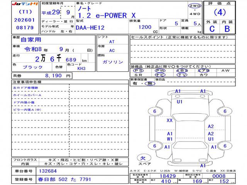This screenshot has width=247, height=185.
Task: Click W1 repair mark on diagram
Action: [170, 139]
